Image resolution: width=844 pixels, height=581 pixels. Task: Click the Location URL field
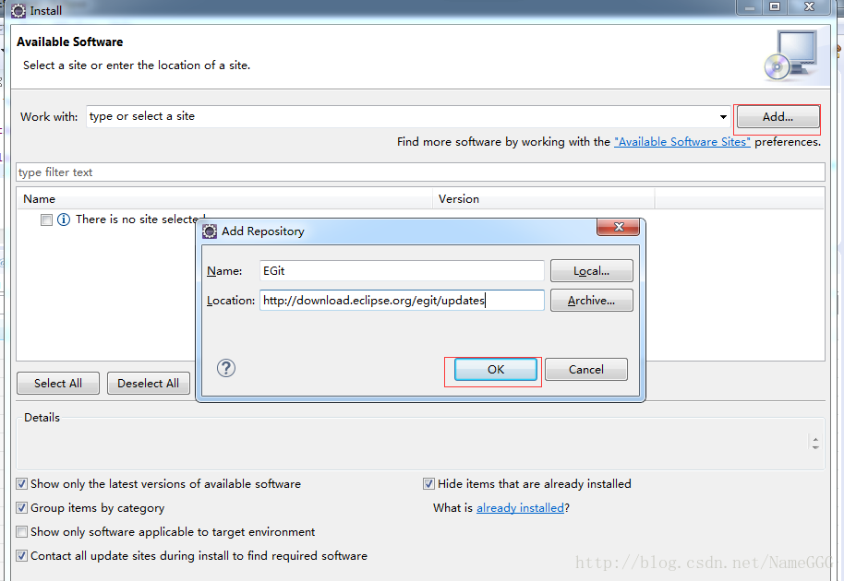(402, 301)
